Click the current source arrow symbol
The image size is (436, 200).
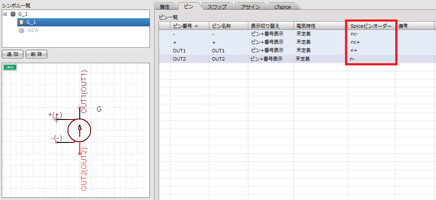click(79, 129)
